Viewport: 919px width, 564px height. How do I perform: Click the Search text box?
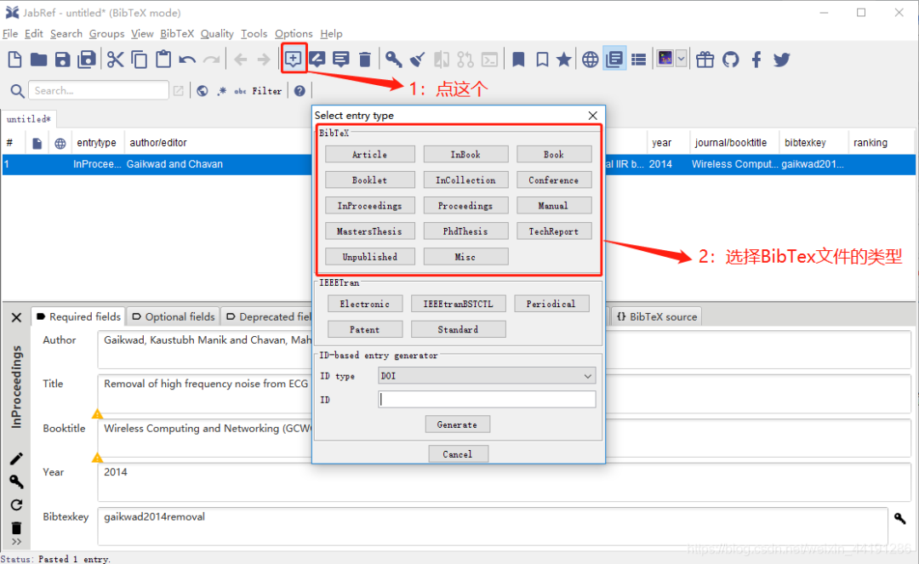pyautogui.click(x=99, y=91)
